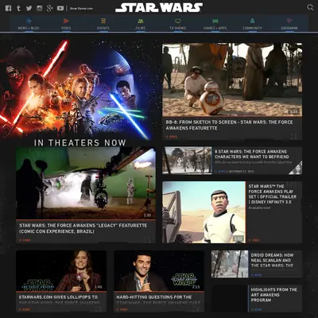The width and height of the screenshot is (318, 318).
Task: Open the Force Awakens poster banner
Action: 77,89
